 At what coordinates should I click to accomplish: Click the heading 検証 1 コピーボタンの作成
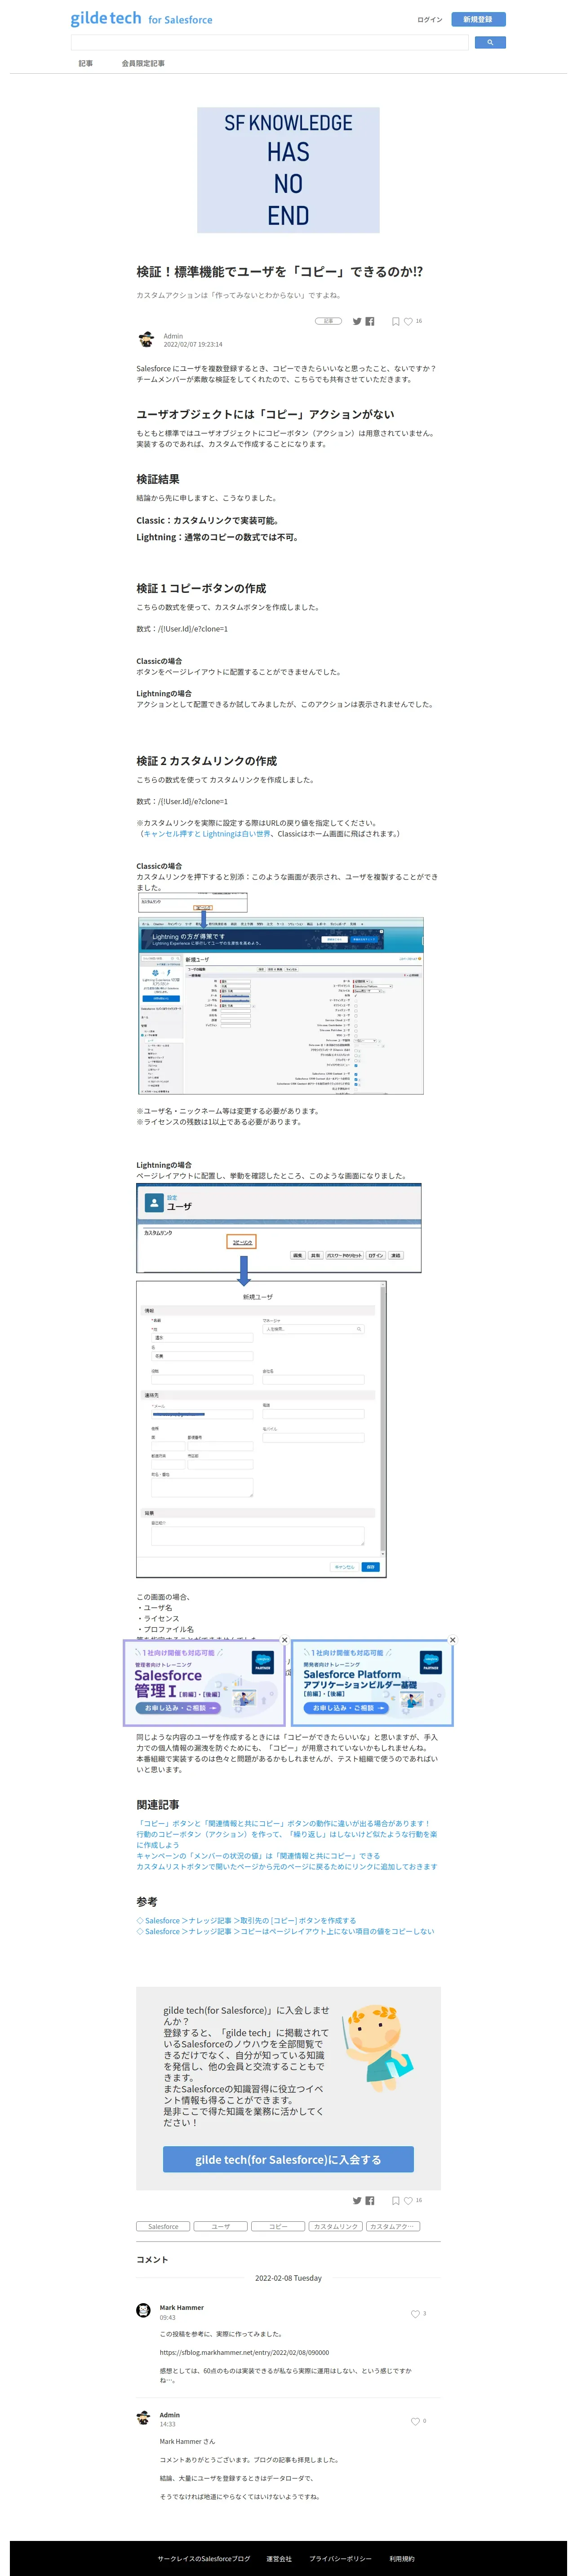(201, 588)
